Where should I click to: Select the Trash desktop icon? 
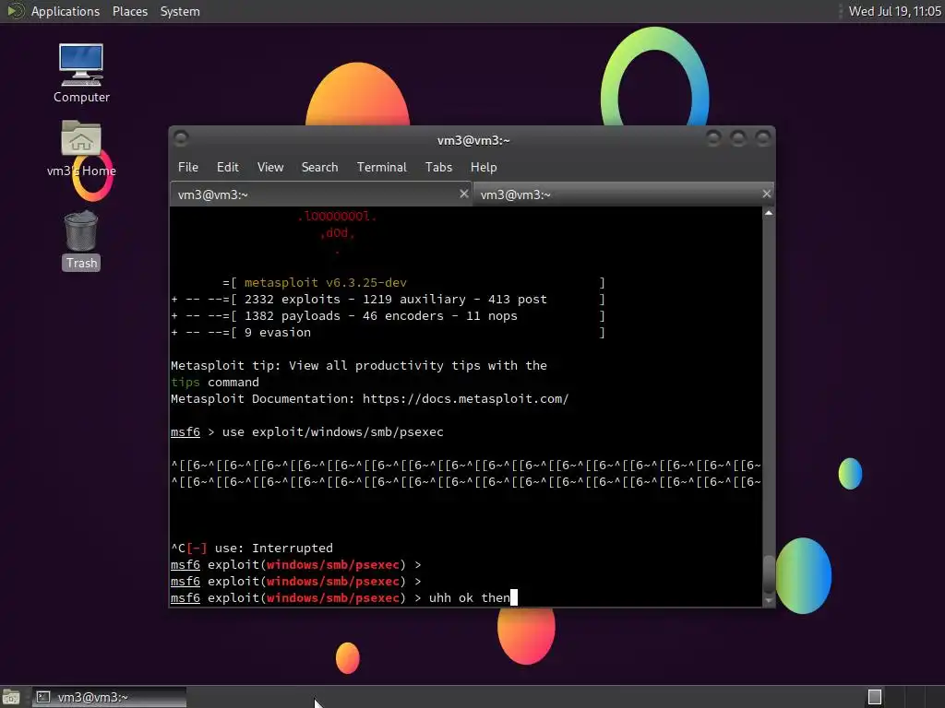81,241
